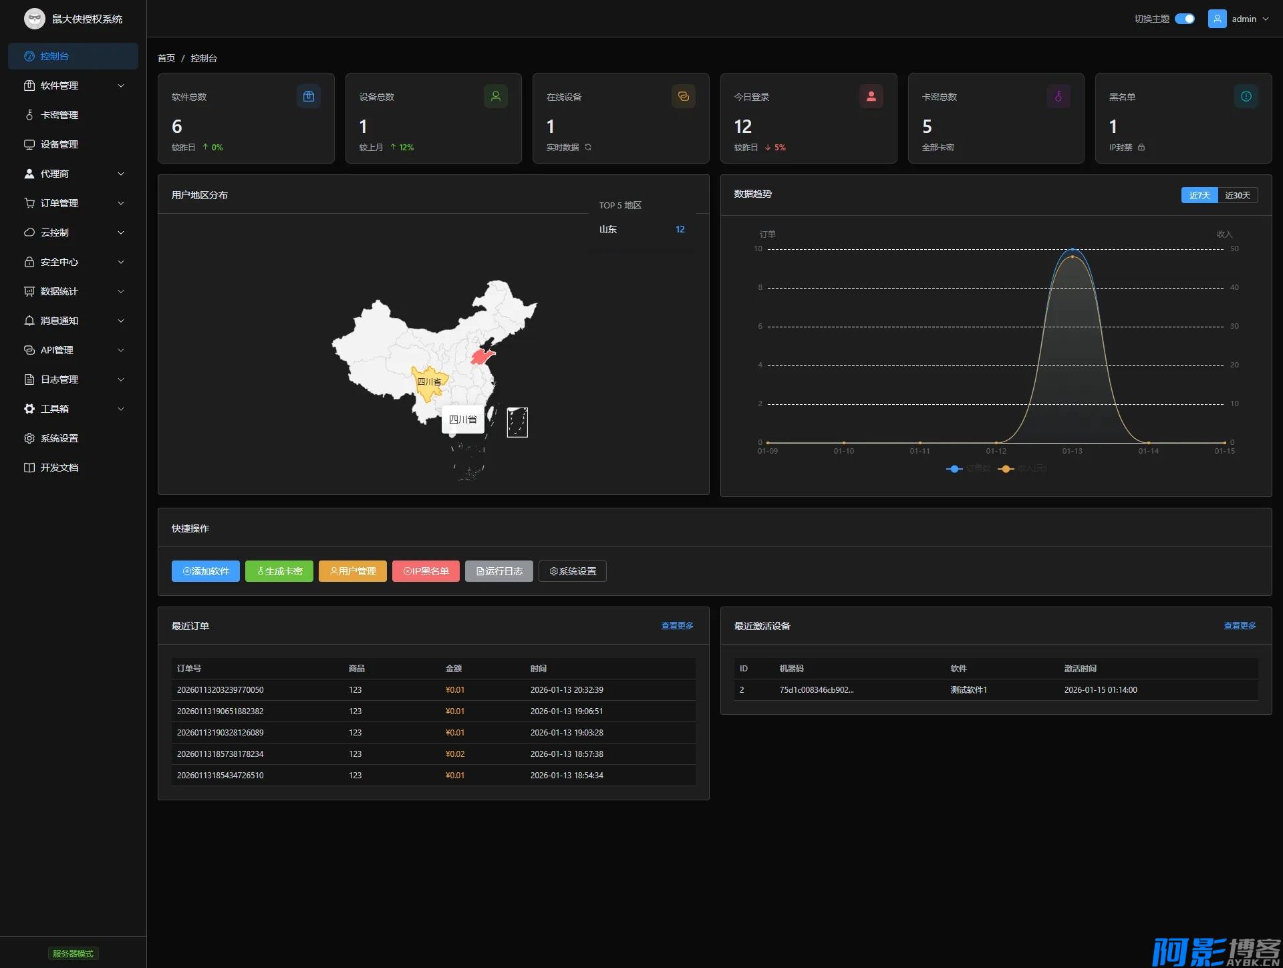Click the realtime data refresh icon
1283x968 pixels.
tap(588, 147)
